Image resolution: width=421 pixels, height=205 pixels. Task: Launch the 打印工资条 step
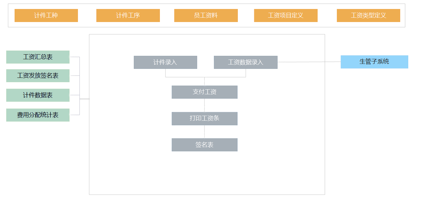pos(204,118)
